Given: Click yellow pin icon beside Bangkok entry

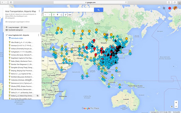Looking at the screenshot, I should (x=9, y=67).
